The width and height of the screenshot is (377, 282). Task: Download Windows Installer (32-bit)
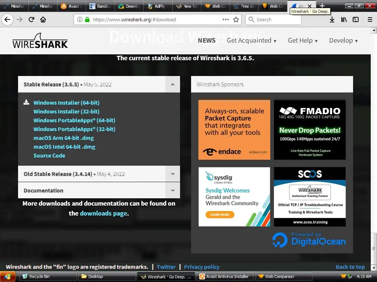(66, 112)
